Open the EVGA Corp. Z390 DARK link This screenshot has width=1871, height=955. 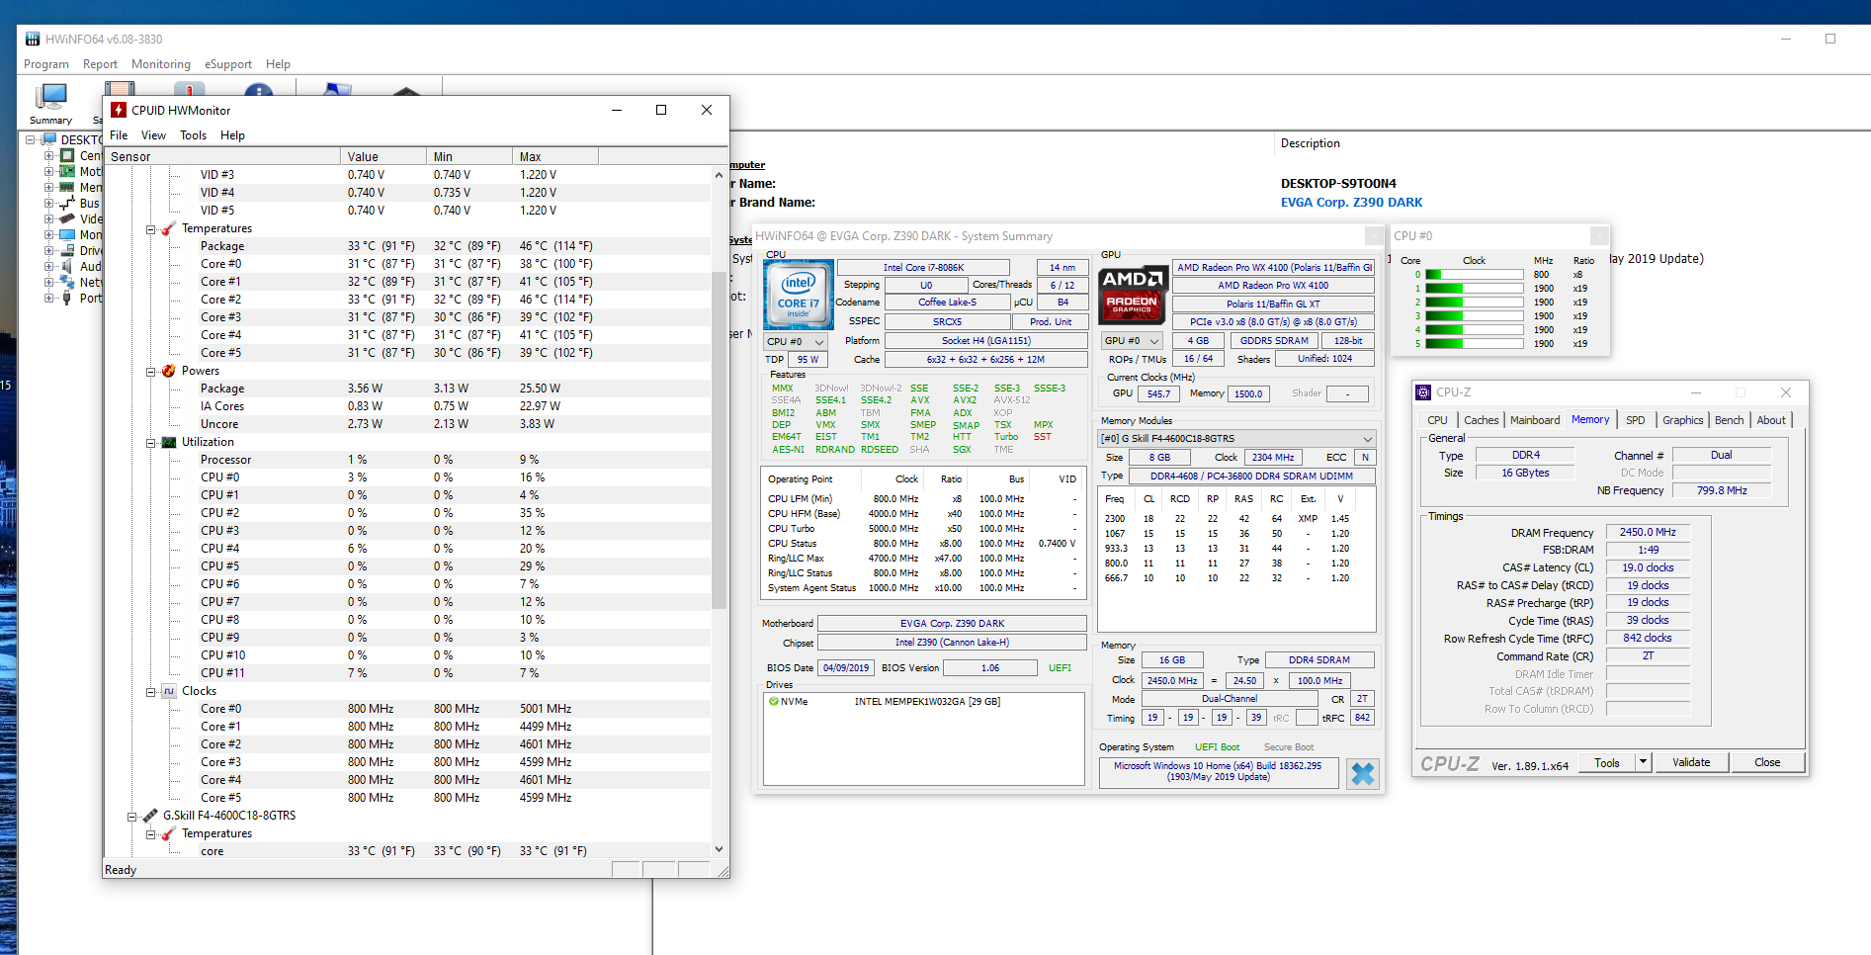tap(1351, 202)
